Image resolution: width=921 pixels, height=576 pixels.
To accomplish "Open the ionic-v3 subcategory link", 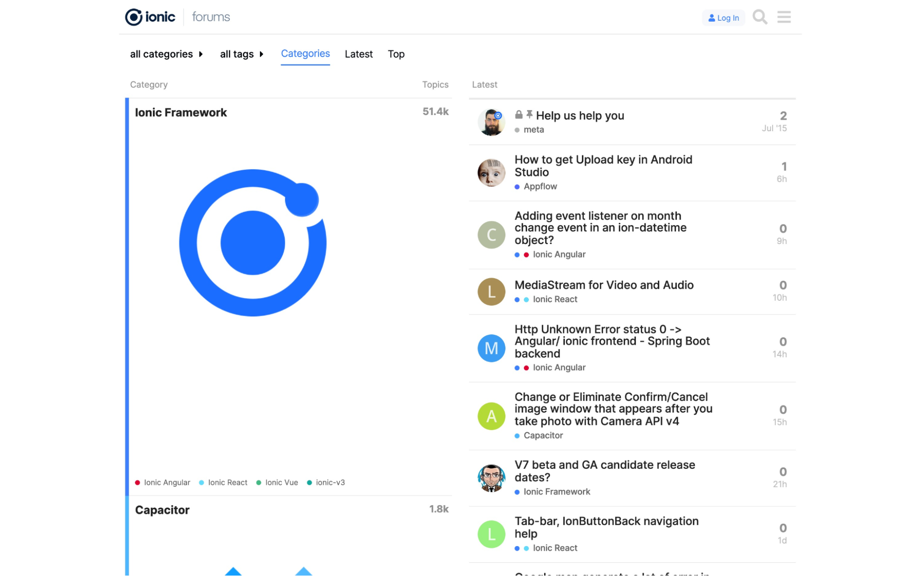I will pyautogui.click(x=326, y=483).
